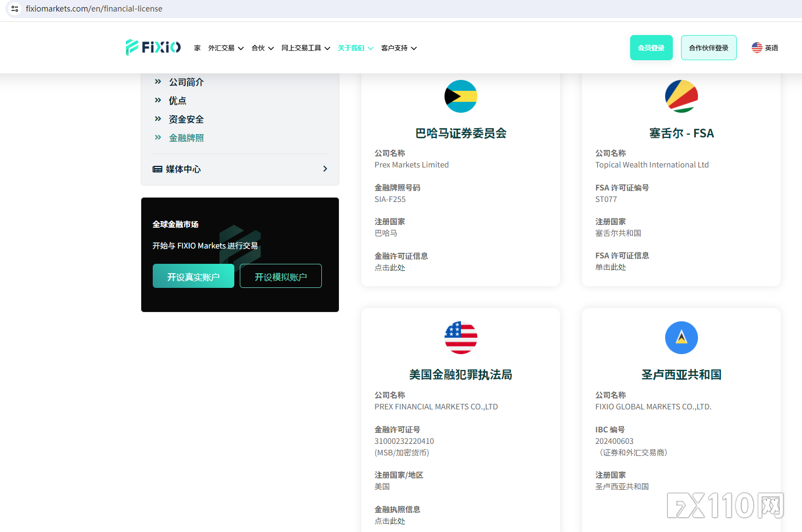Click 开设模拟账户 button

pyautogui.click(x=281, y=276)
